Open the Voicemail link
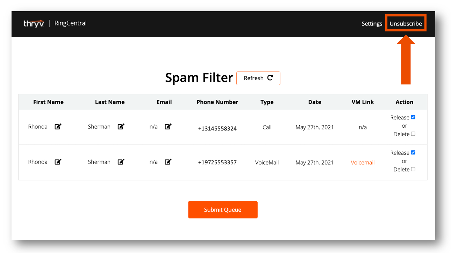Viewport: 451px width, 253px height. tap(363, 163)
